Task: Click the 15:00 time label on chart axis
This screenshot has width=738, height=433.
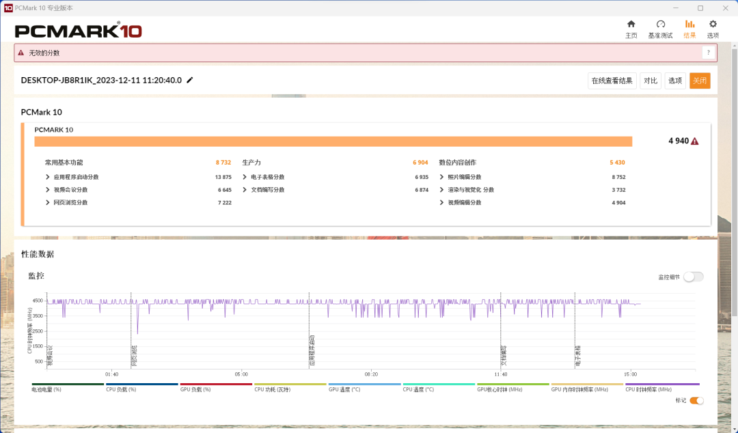Action: pyautogui.click(x=630, y=374)
